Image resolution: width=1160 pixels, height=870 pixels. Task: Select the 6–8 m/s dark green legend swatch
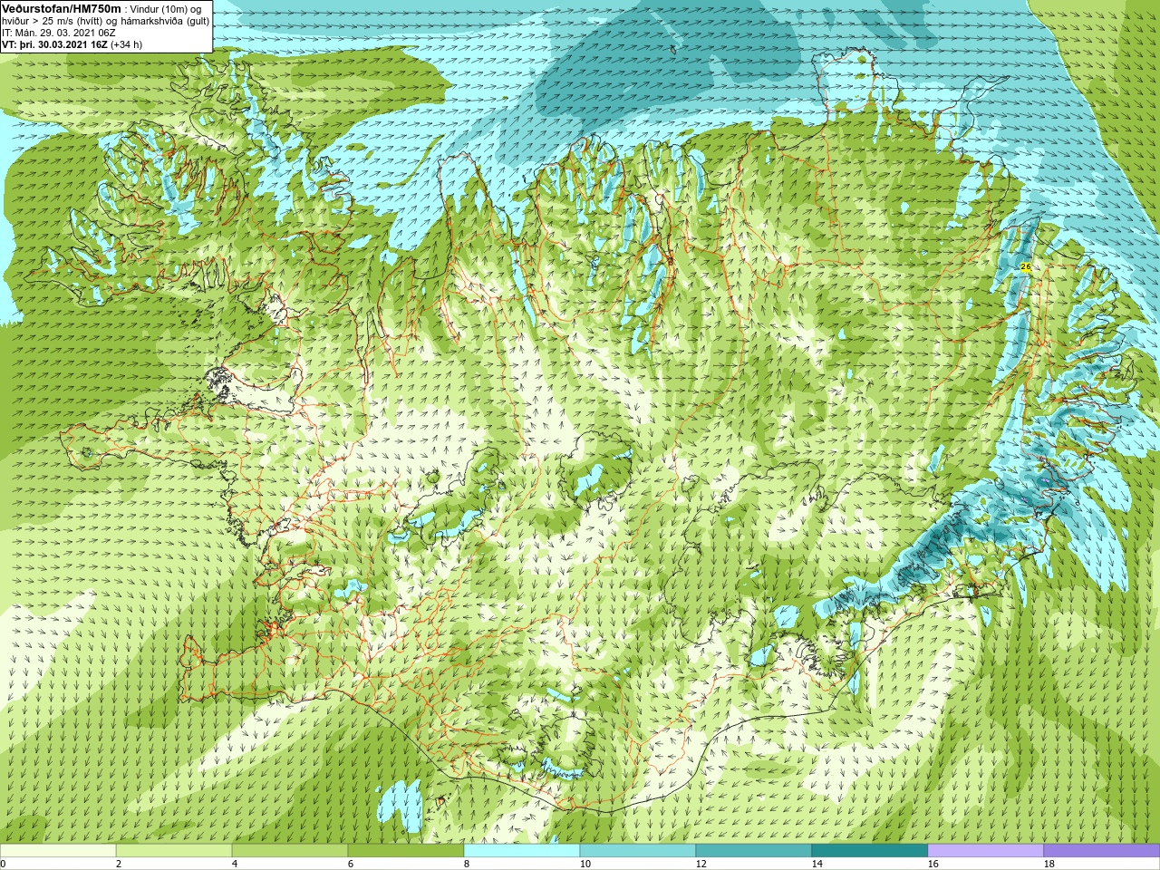point(406,851)
